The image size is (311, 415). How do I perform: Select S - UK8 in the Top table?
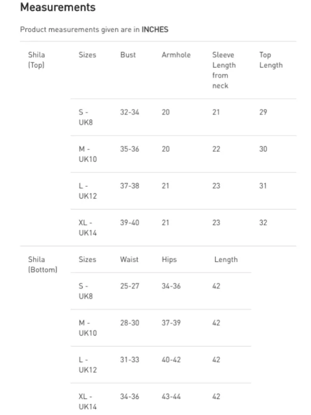85,117
